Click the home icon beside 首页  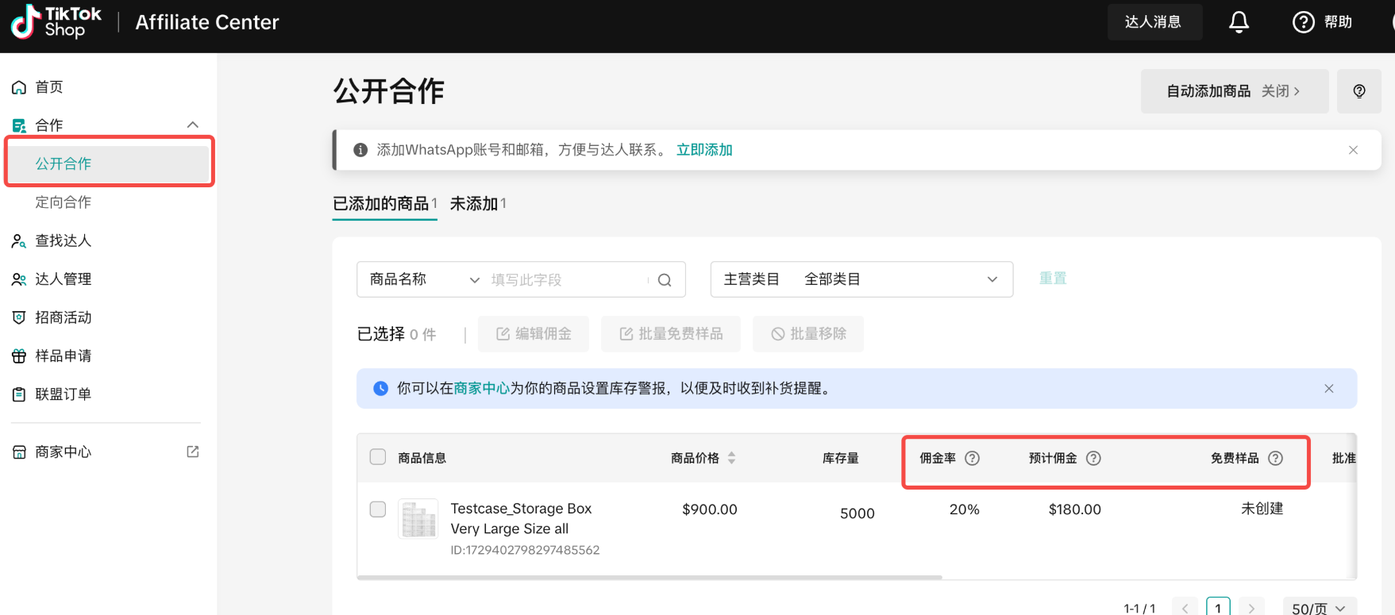coord(19,87)
